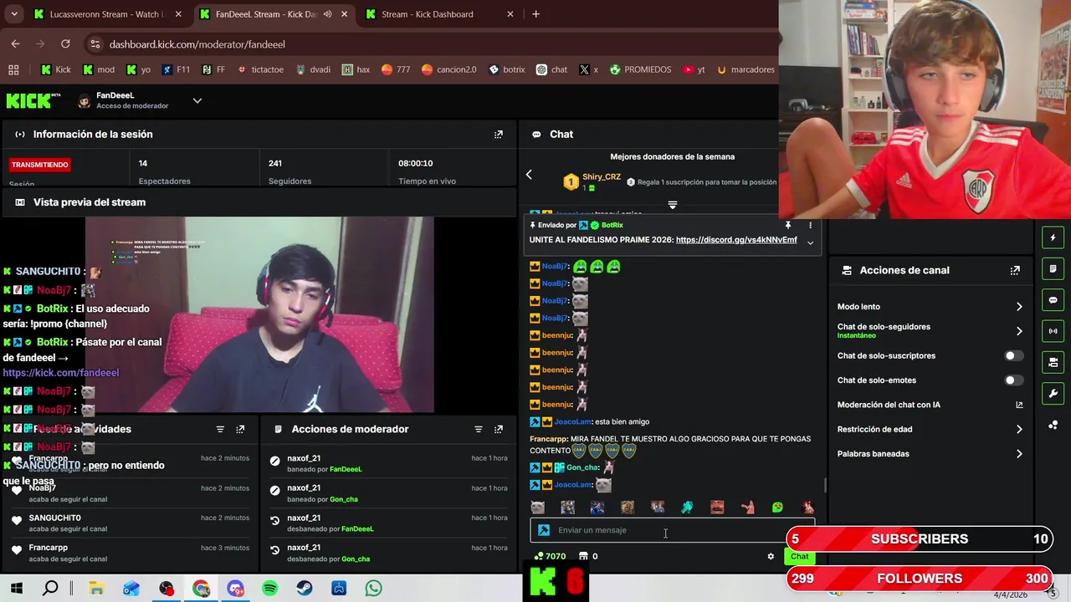Click the three-dots sidebar icon

click(x=1053, y=425)
